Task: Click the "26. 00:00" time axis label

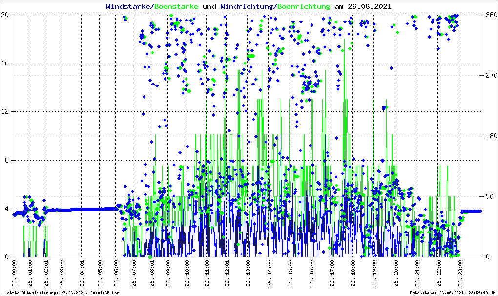Action: click(x=14, y=273)
